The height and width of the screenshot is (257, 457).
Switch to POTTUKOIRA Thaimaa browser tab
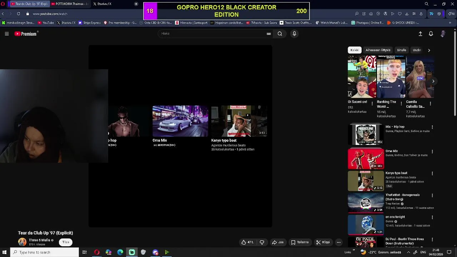(70, 4)
